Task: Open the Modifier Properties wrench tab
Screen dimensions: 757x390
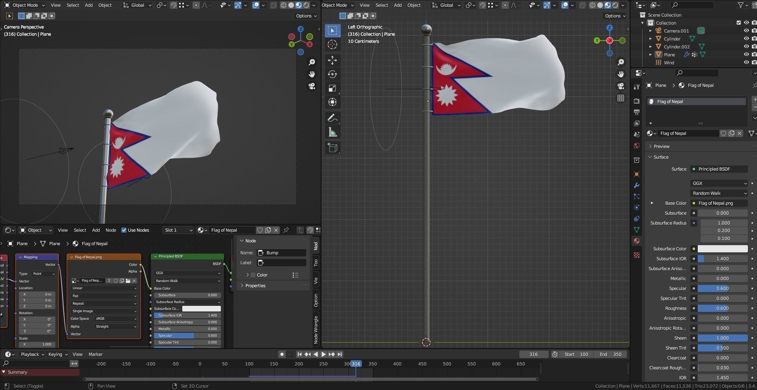Action: [637, 185]
